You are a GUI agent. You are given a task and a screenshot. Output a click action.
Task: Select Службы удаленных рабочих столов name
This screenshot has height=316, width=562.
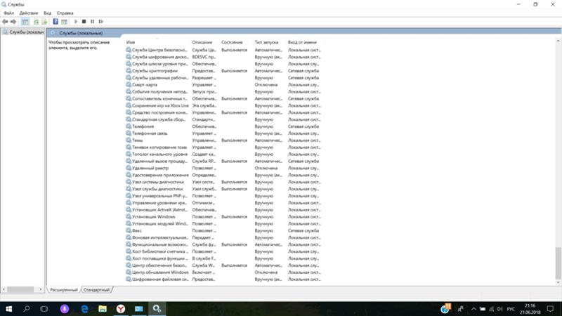click(160, 78)
